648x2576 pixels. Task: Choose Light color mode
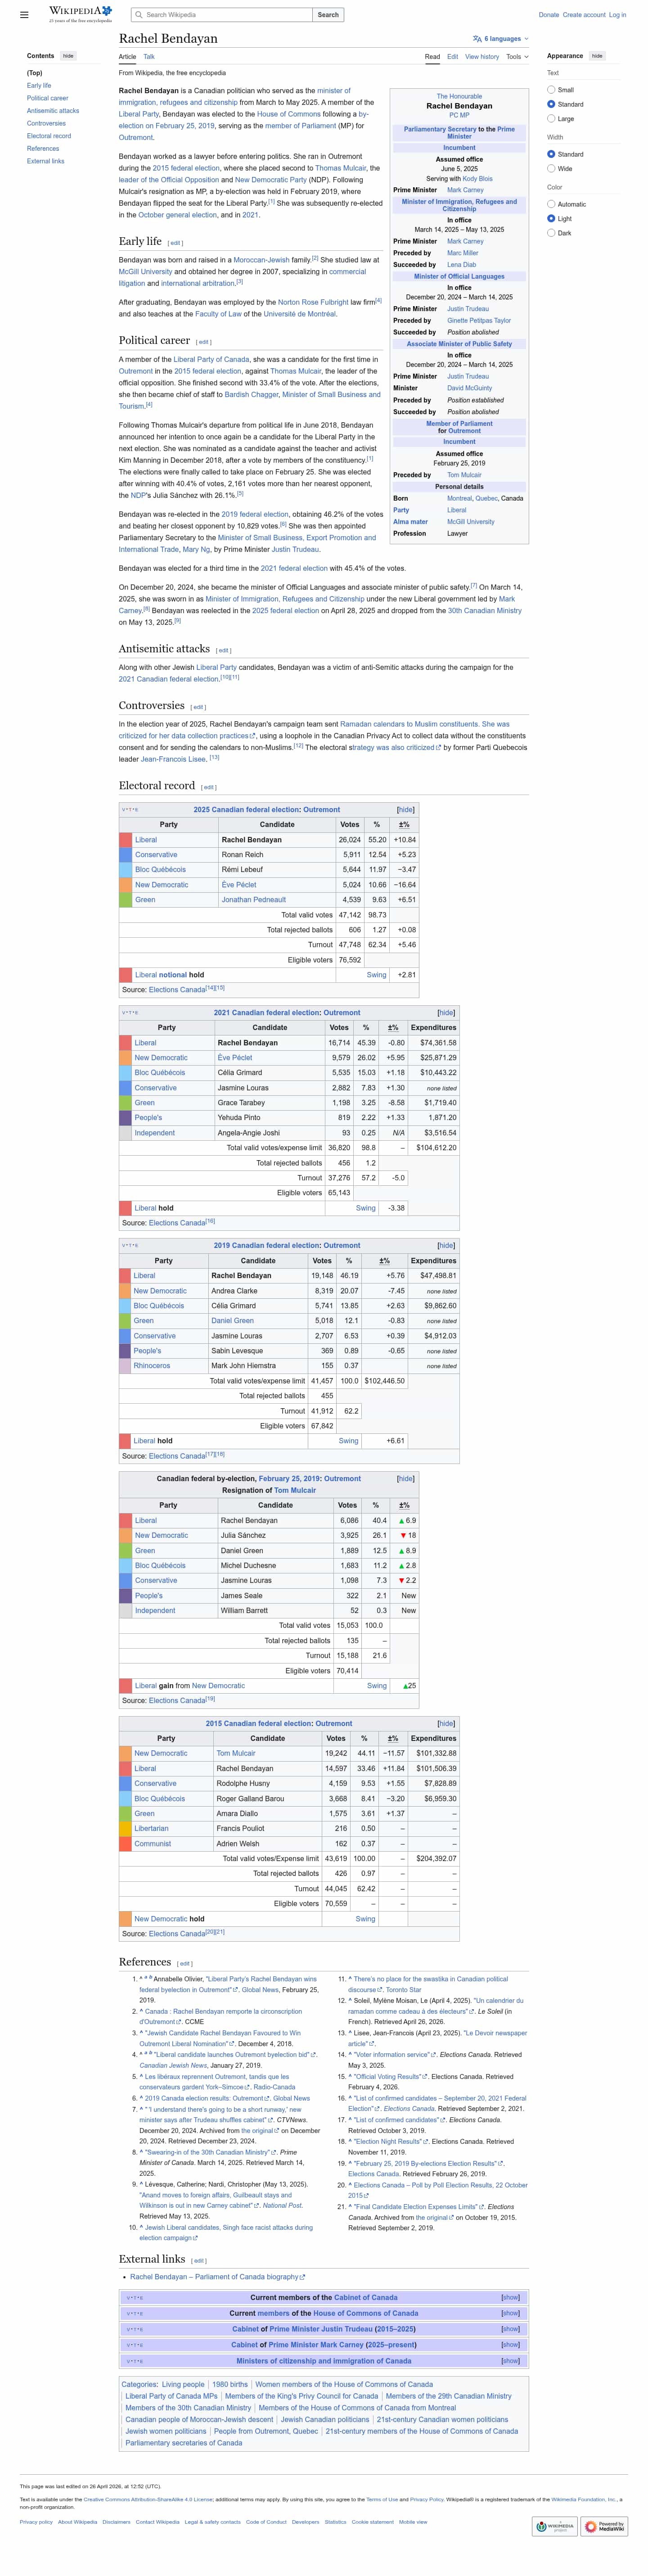pos(551,218)
